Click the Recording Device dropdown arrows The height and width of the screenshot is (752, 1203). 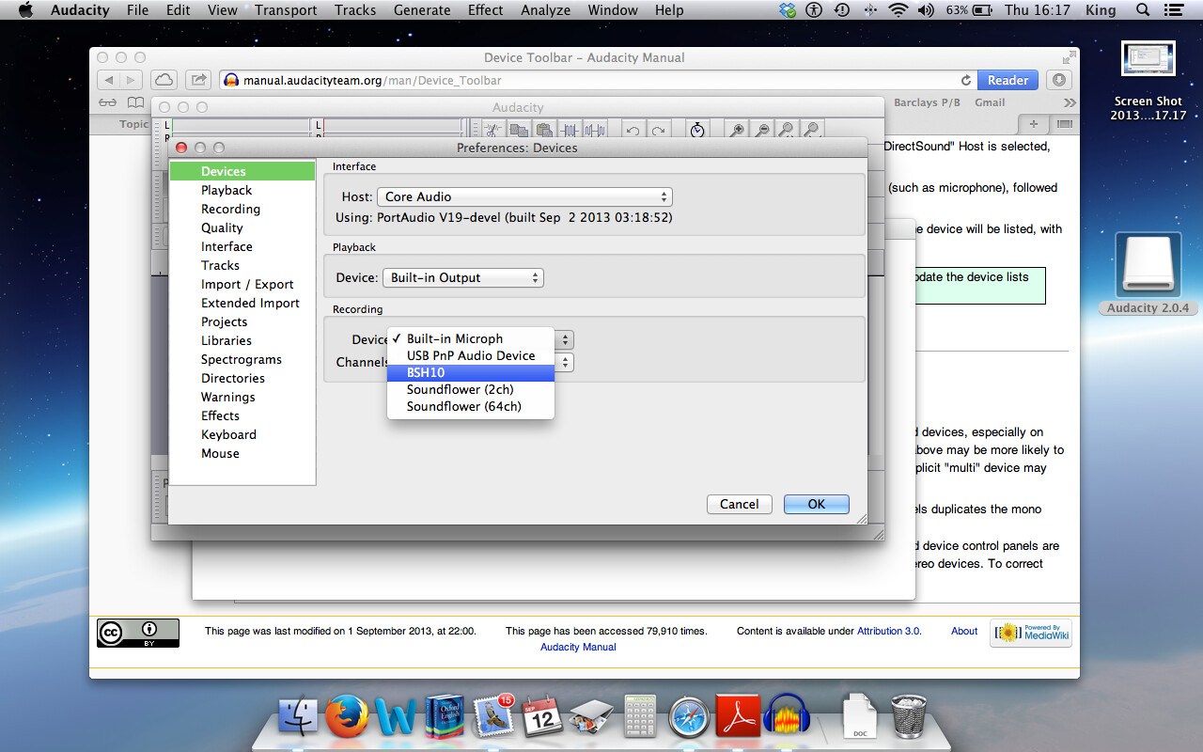tap(566, 339)
